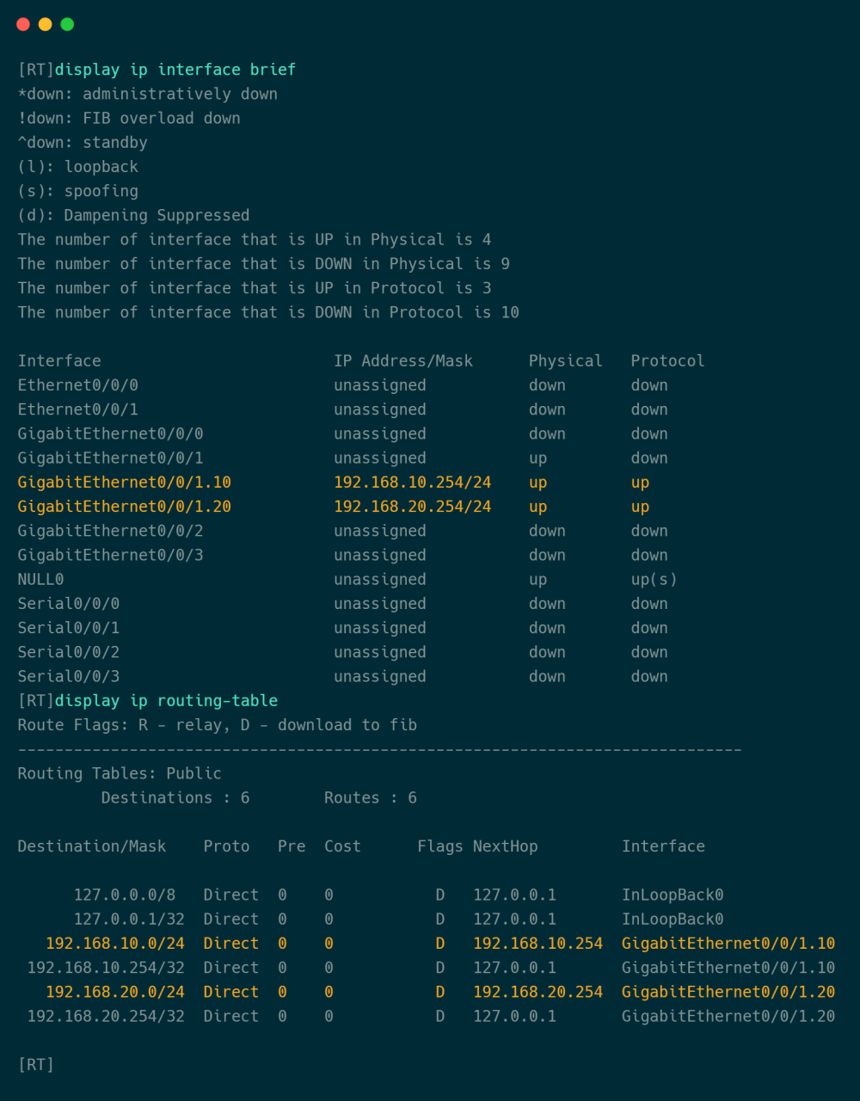Click the 'Destination/Mask' column header
The height and width of the screenshot is (1101, 860).
click(92, 846)
